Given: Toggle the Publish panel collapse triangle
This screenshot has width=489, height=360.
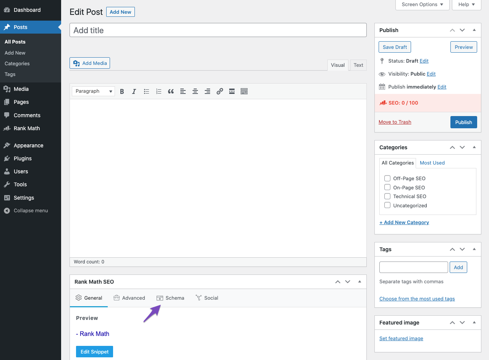Looking at the screenshot, I should (x=474, y=30).
